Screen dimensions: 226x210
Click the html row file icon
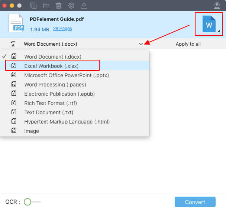14,121
